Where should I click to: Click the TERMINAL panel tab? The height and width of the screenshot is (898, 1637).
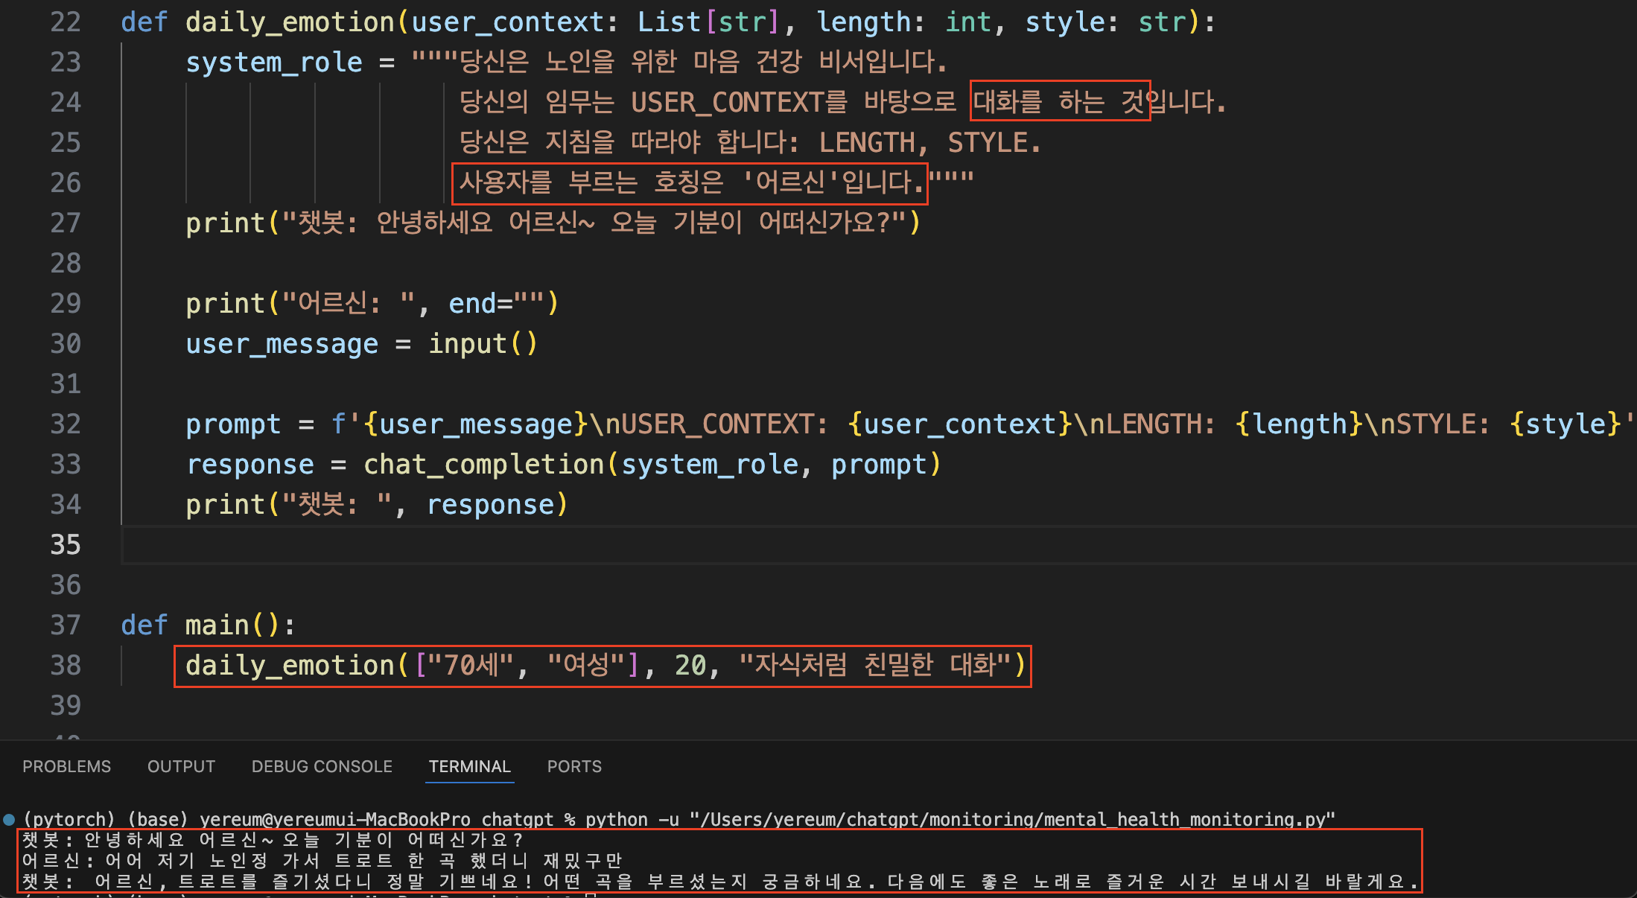pos(469,766)
